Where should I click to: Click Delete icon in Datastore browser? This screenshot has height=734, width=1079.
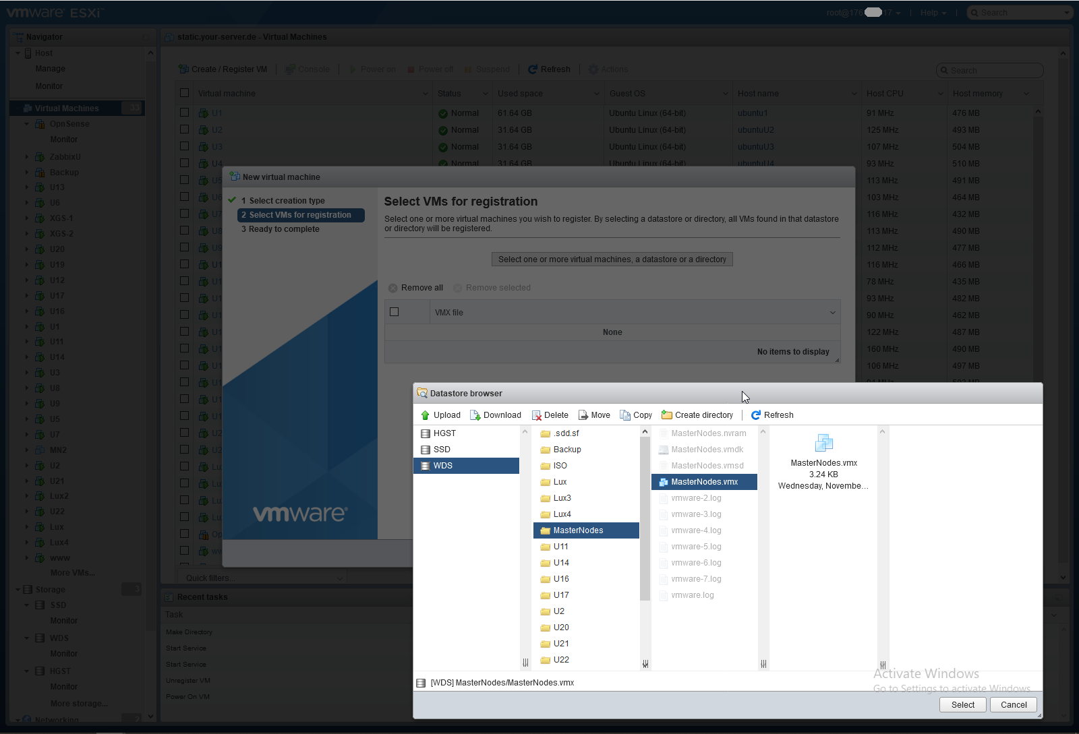click(x=537, y=415)
